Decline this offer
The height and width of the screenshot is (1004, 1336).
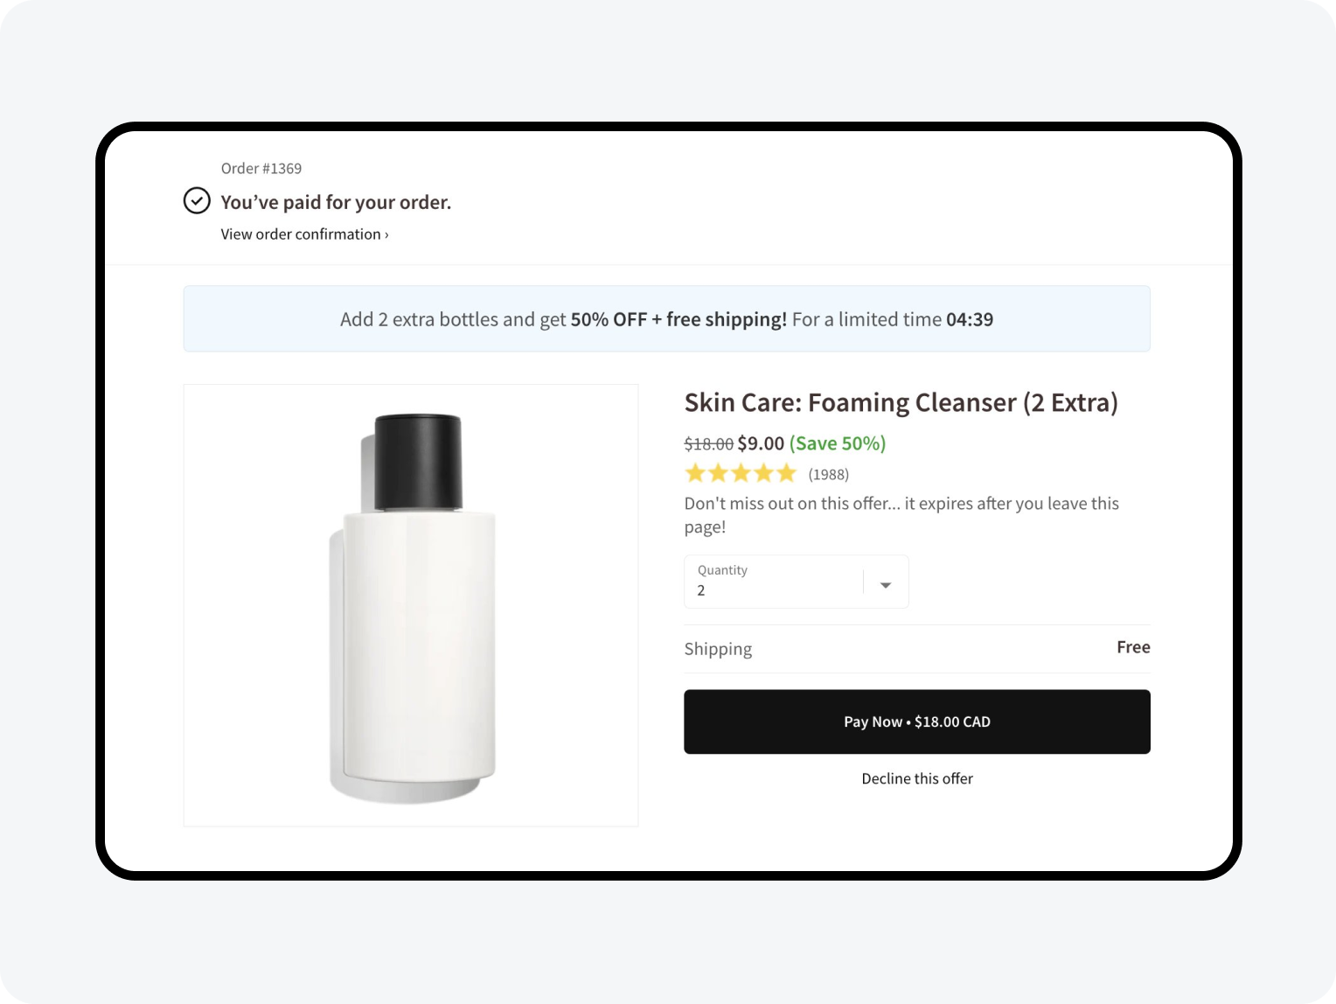pos(916,778)
